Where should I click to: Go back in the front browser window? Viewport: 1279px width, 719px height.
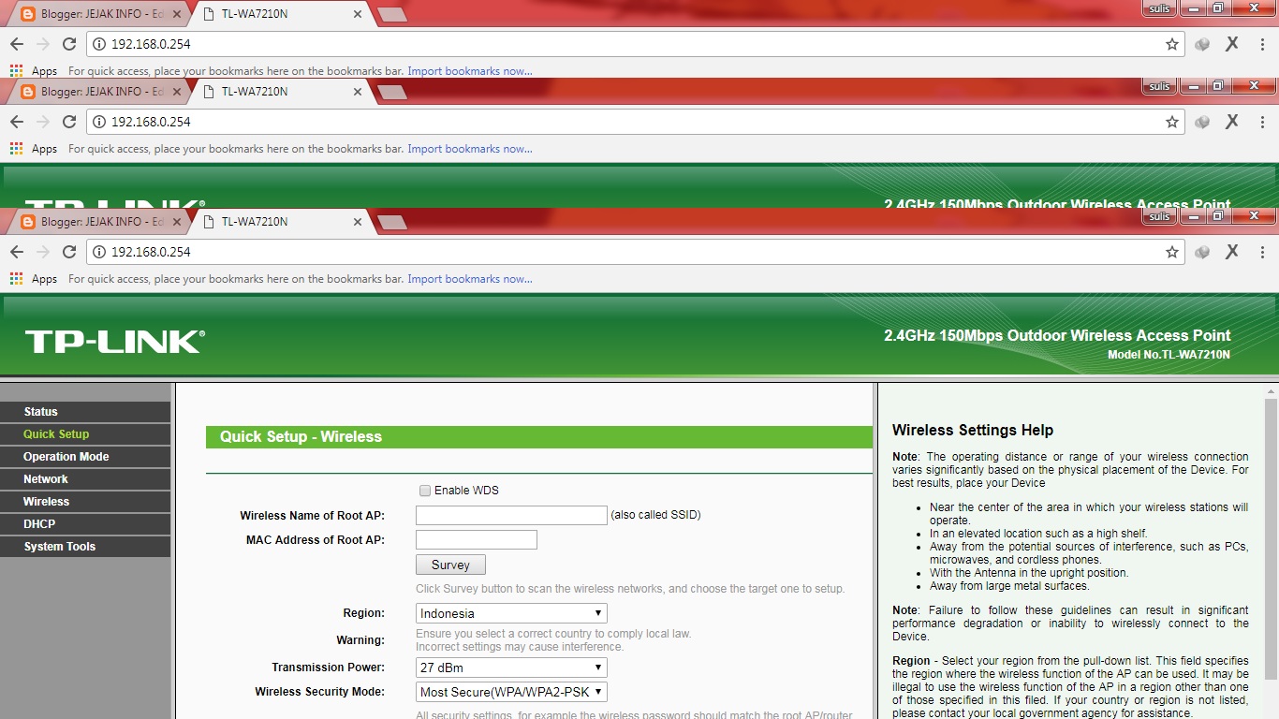17,252
